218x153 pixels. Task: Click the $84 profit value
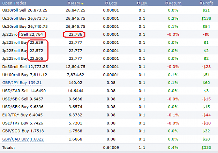[206, 26]
